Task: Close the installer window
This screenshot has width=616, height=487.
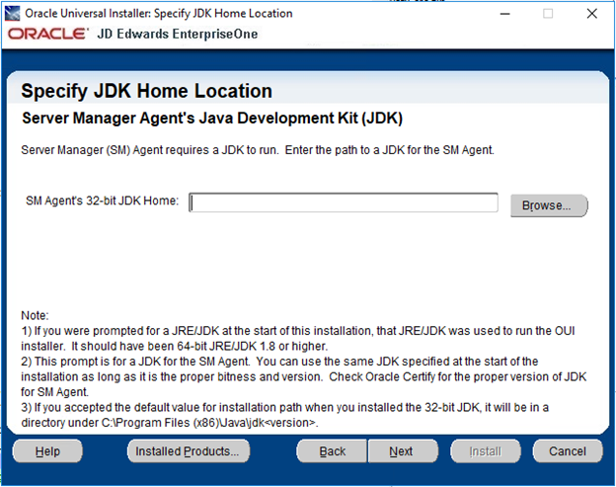Action: [592, 14]
